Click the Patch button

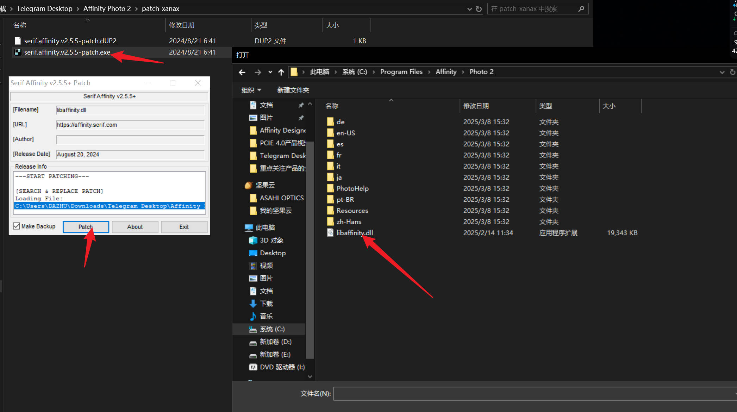pos(85,226)
